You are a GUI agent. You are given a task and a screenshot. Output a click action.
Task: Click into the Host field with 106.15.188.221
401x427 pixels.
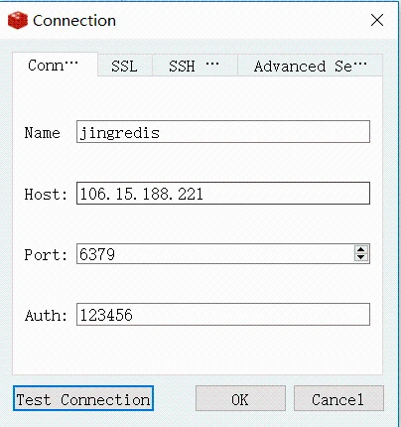point(223,193)
